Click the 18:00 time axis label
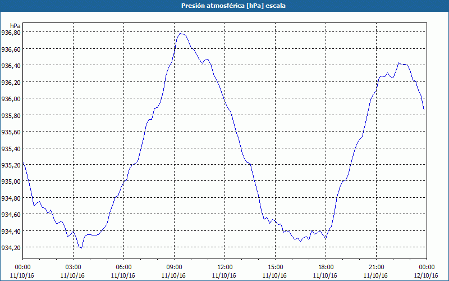 coord(326,268)
